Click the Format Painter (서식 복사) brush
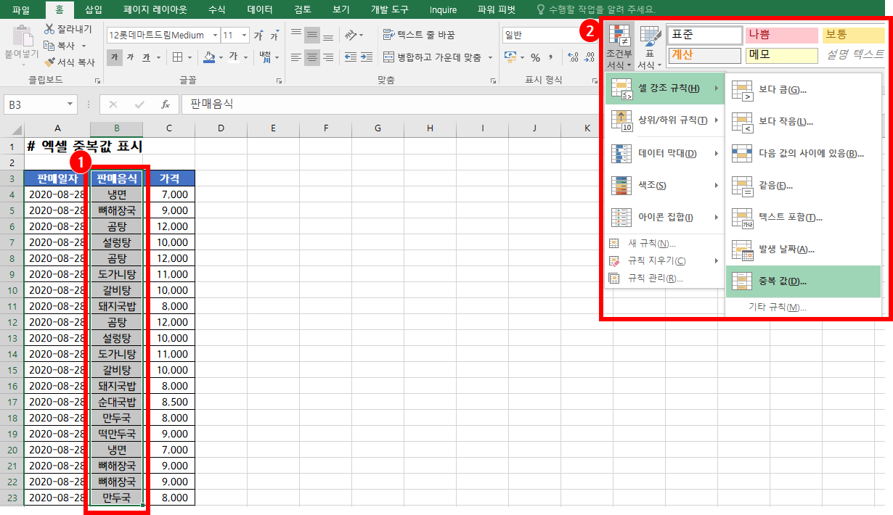Image resolution: width=893 pixels, height=515 pixels. 49,62
